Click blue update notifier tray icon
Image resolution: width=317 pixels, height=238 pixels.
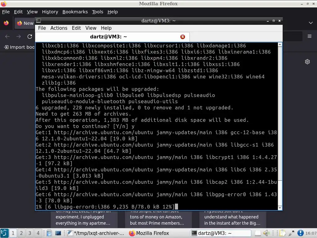[300, 233]
